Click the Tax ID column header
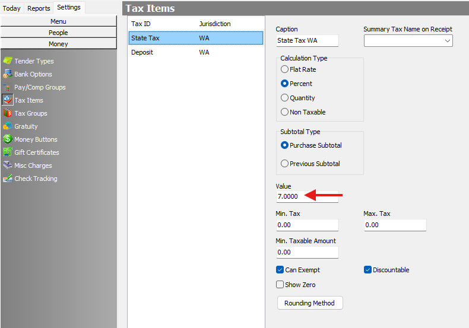This screenshot has width=469, height=328. pyautogui.click(x=141, y=24)
